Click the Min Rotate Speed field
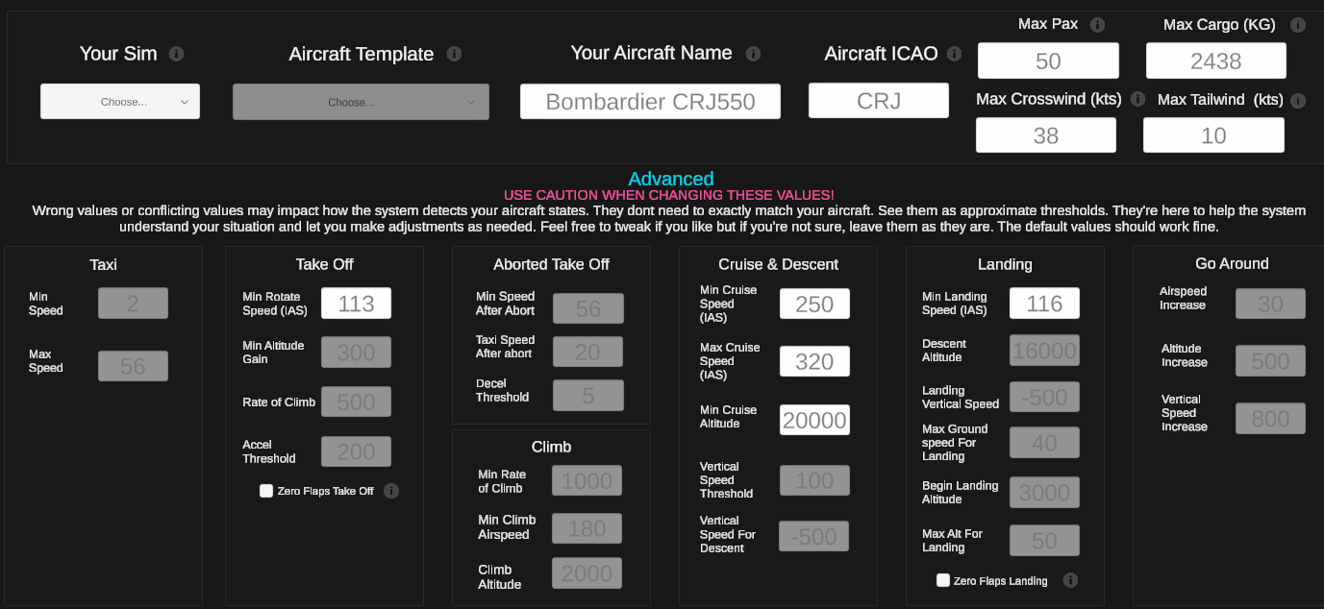The width and height of the screenshot is (1324, 609). click(356, 304)
